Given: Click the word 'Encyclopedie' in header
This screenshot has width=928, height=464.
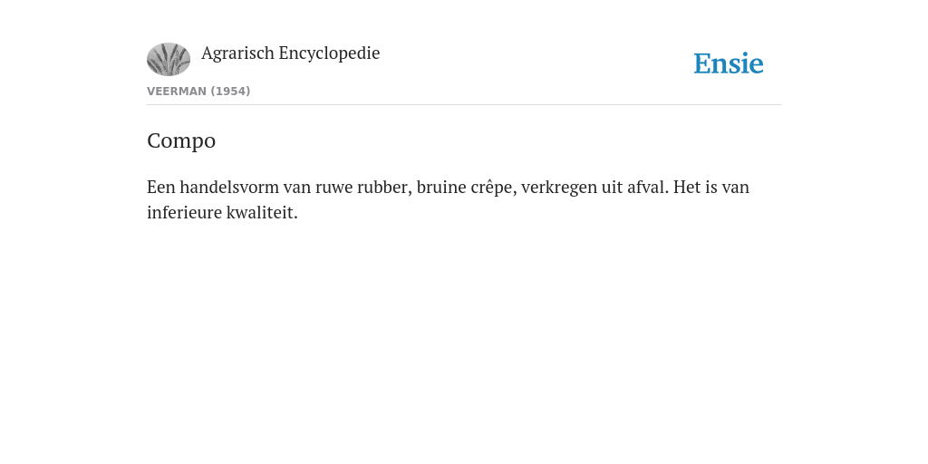Looking at the screenshot, I should [x=329, y=53].
